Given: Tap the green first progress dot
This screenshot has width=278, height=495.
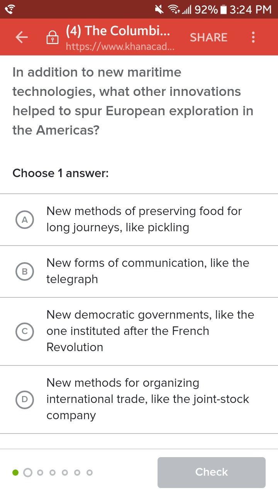Looking at the screenshot, I should (x=15, y=472).
